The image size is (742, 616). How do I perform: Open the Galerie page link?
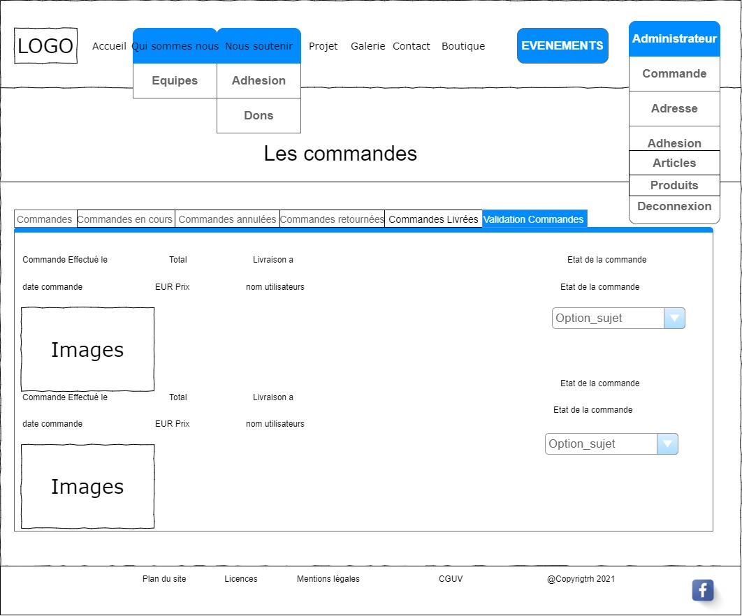(368, 46)
